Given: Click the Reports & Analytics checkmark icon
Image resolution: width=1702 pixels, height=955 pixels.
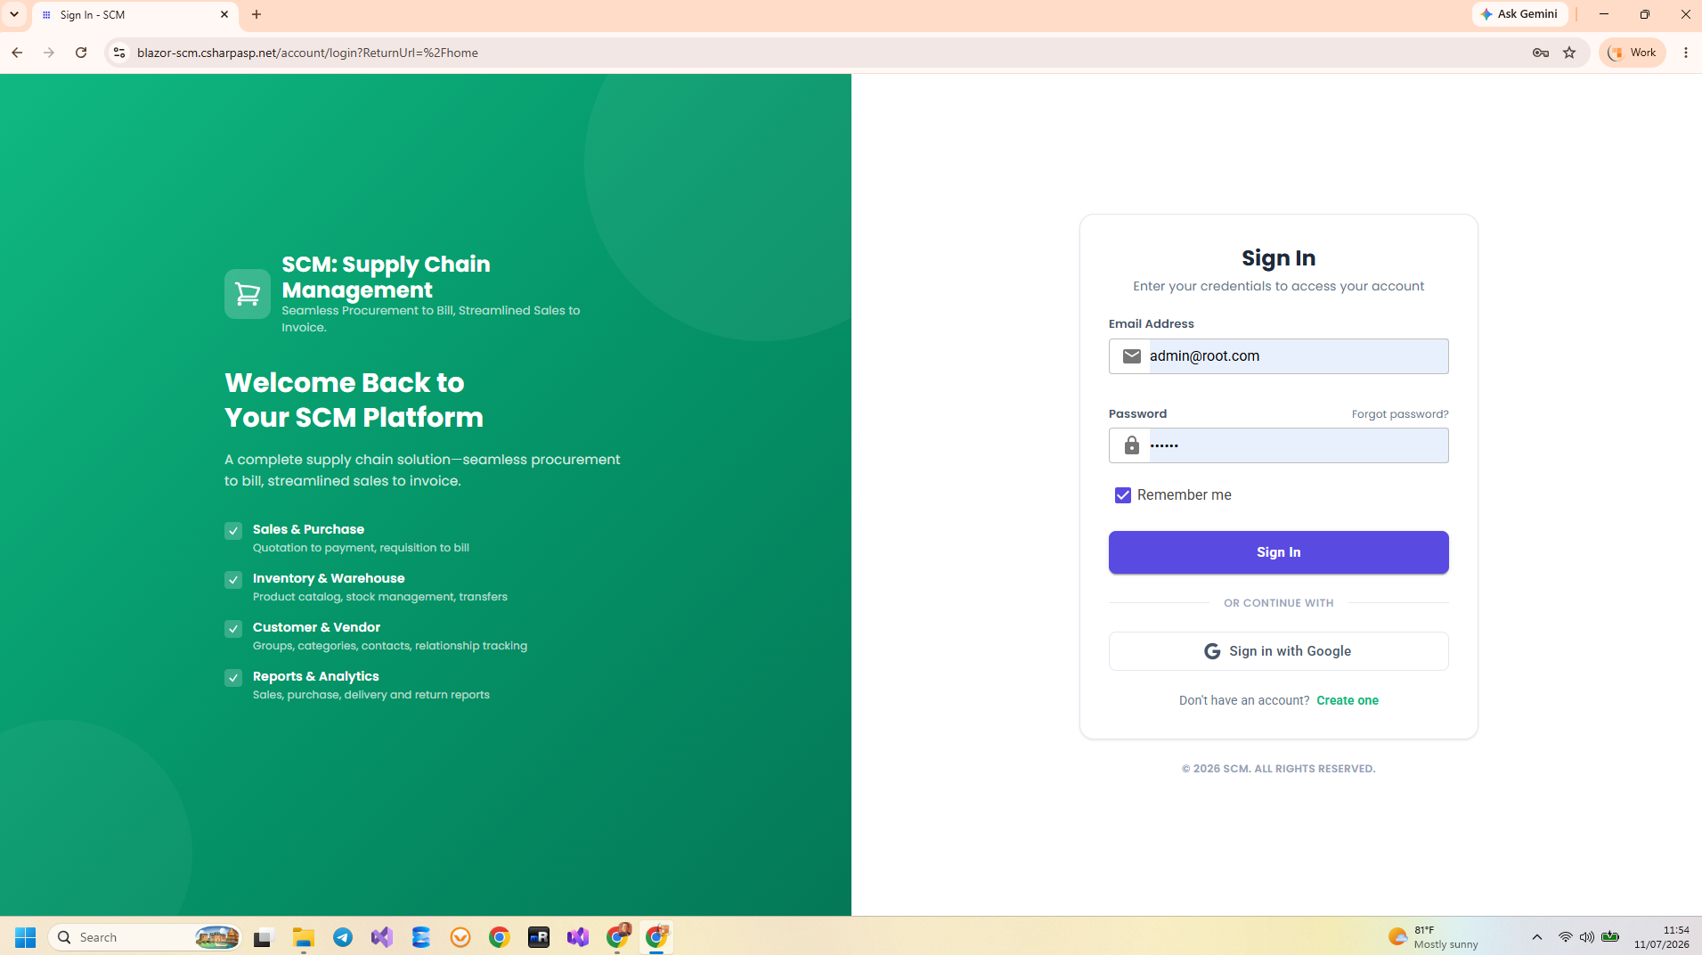Looking at the screenshot, I should 233,678.
